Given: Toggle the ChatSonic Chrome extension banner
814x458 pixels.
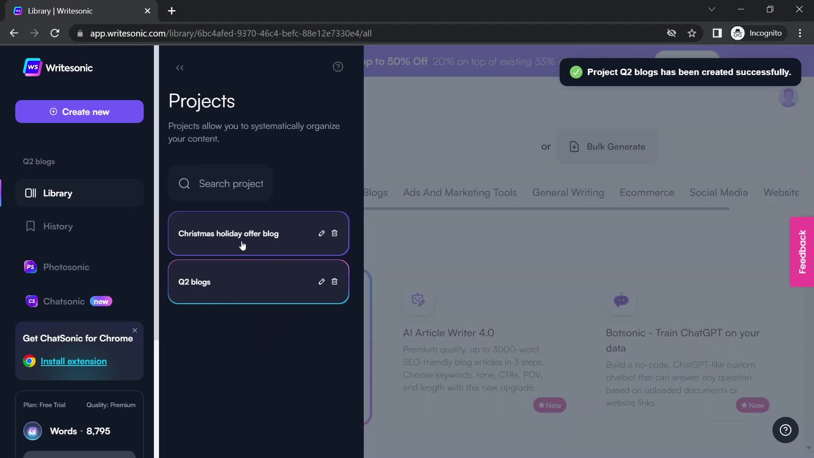Looking at the screenshot, I should pos(134,330).
